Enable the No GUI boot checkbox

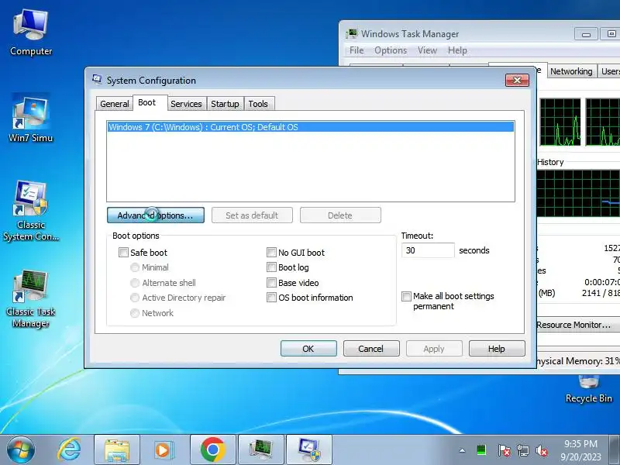271,253
